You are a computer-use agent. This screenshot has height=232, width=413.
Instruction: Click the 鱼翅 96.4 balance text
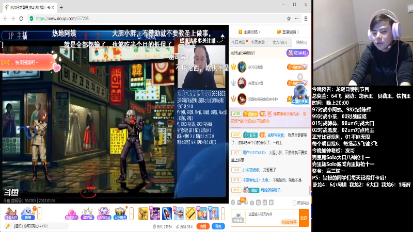(x=184, y=226)
